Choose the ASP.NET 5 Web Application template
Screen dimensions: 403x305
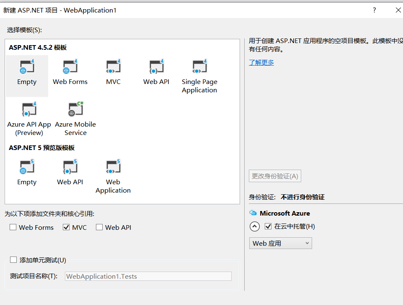click(x=113, y=168)
